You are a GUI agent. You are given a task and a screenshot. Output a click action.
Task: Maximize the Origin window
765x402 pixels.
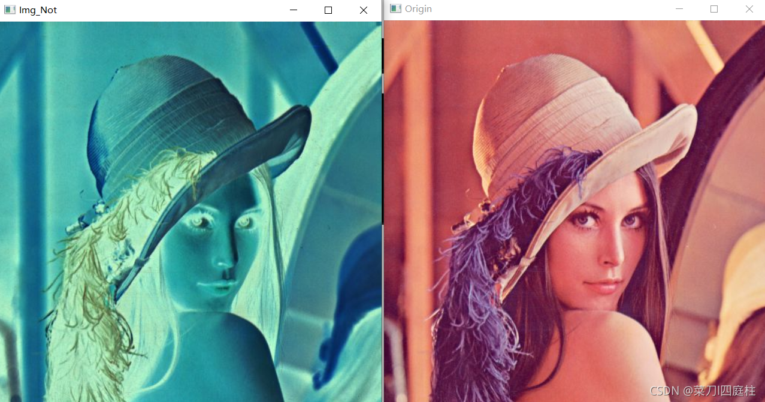(x=714, y=9)
